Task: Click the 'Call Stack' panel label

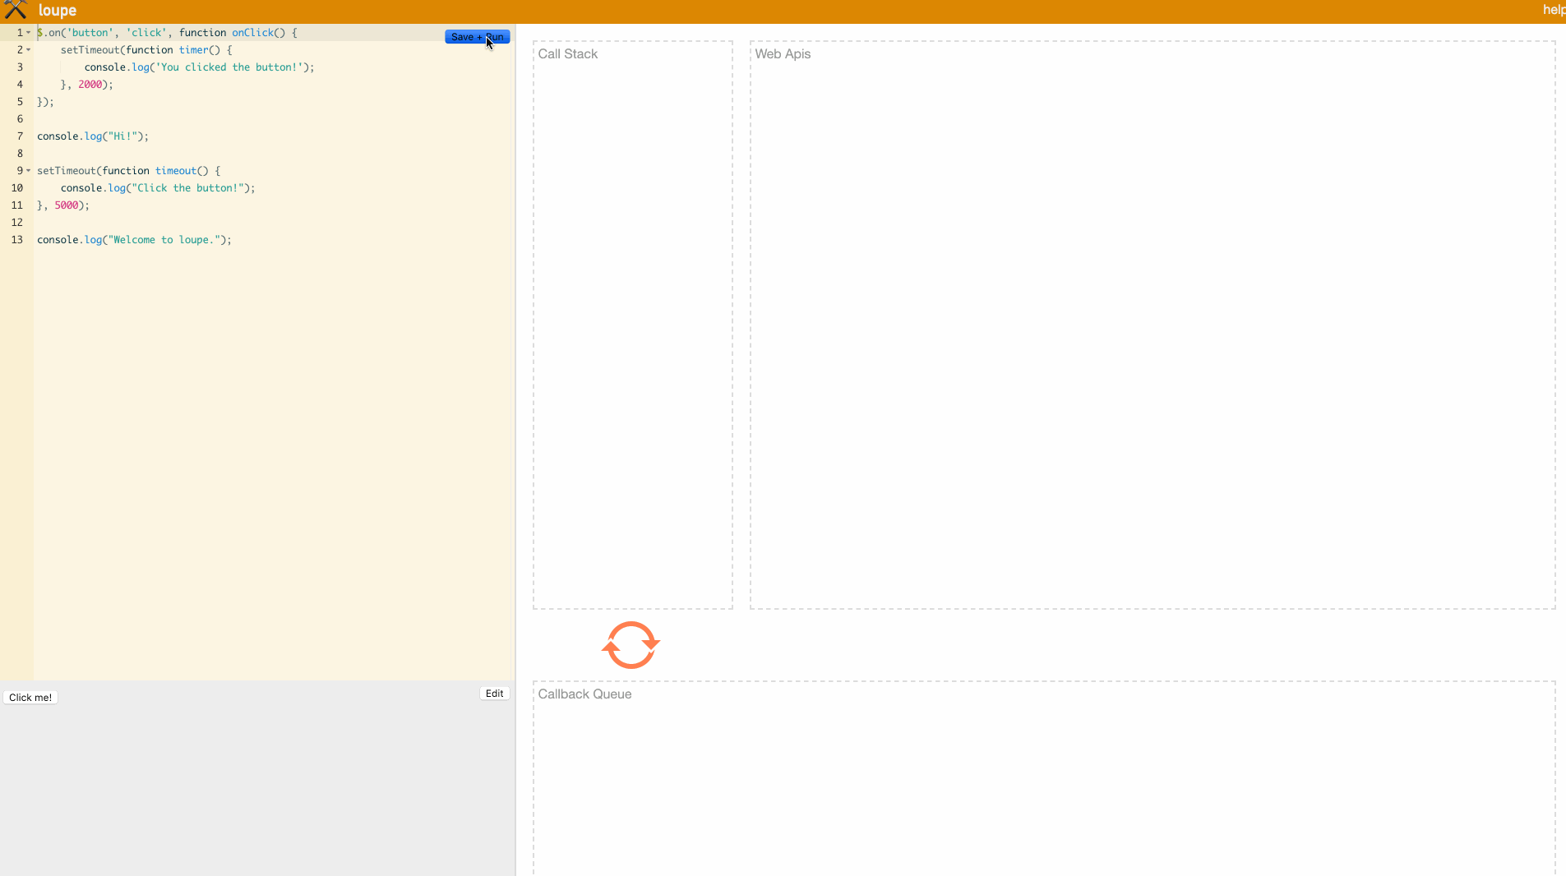Action: [x=568, y=54]
